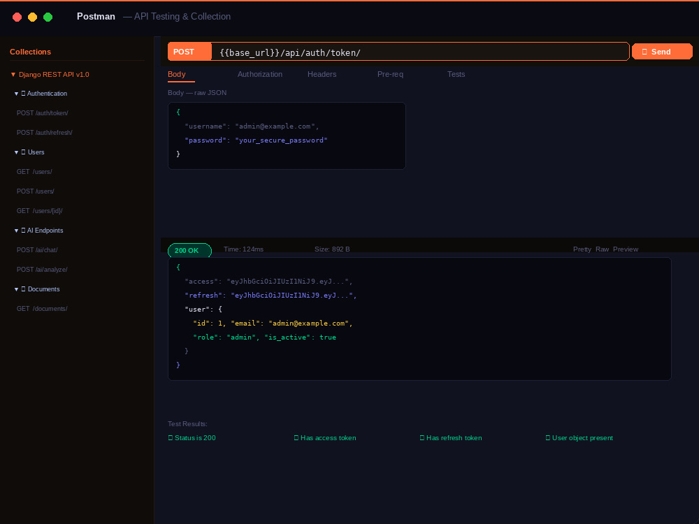
Task: Click the "role": "admin" response line
Action: click(264, 337)
